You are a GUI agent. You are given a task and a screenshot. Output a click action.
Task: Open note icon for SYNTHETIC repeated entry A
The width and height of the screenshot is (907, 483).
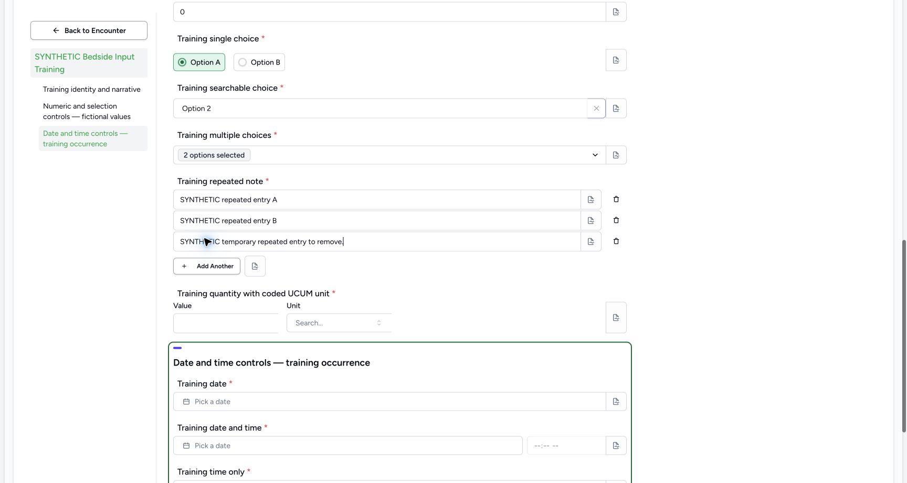click(590, 200)
